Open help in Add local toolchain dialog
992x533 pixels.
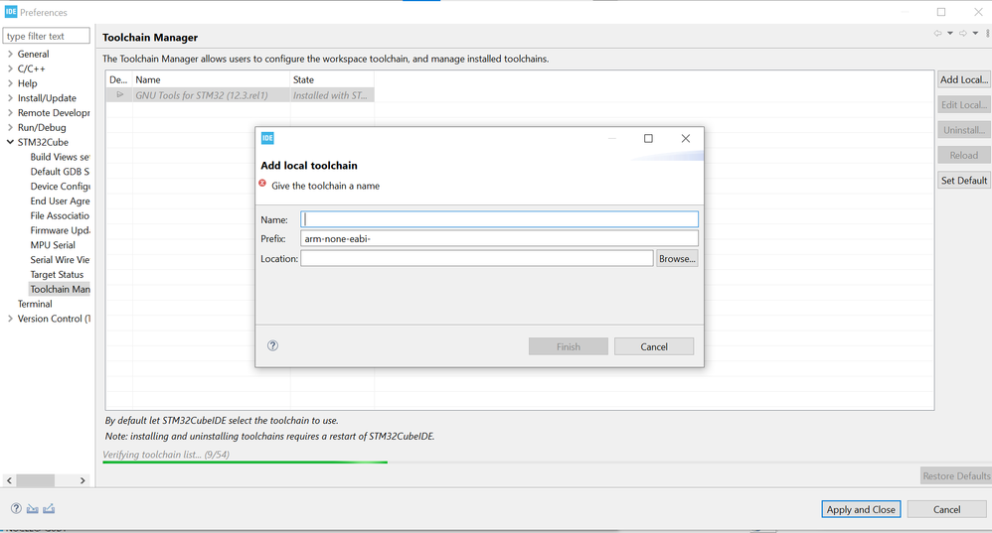coord(272,345)
